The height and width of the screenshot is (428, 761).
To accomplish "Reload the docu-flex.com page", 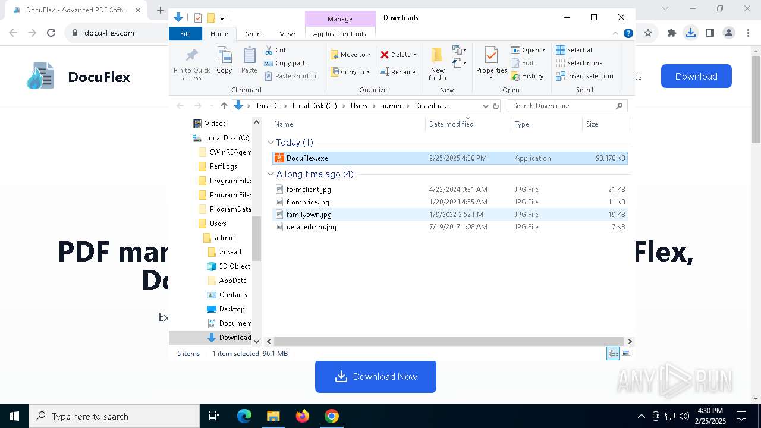I will coord(51,33).
